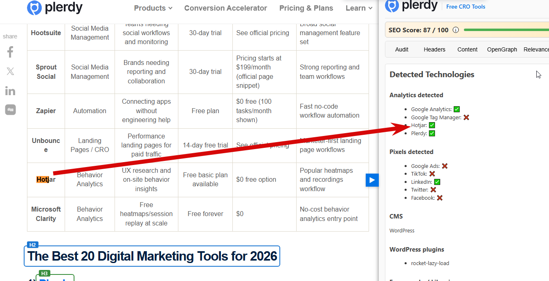Image resolution: width=549 pixels, height=281 pixels.
Task: Open the Content tab
Action: click(467, 49)
